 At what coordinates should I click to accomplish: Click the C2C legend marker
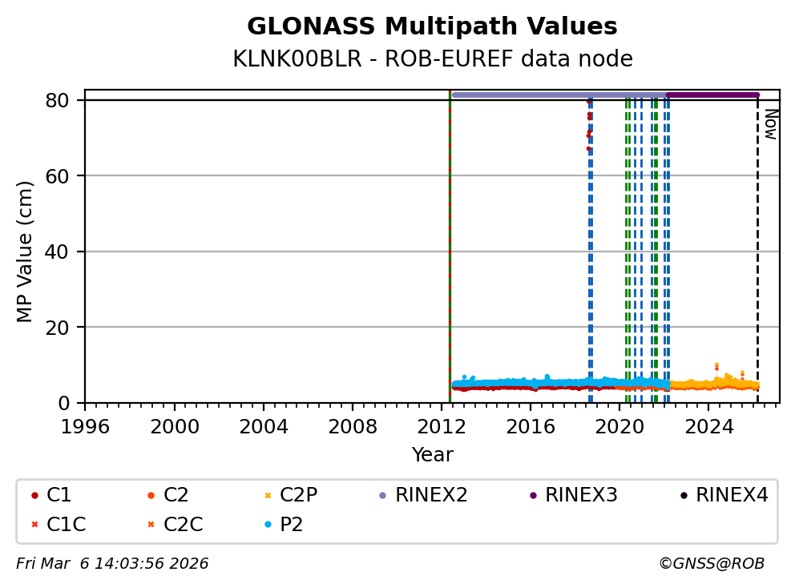pos(151,525)
